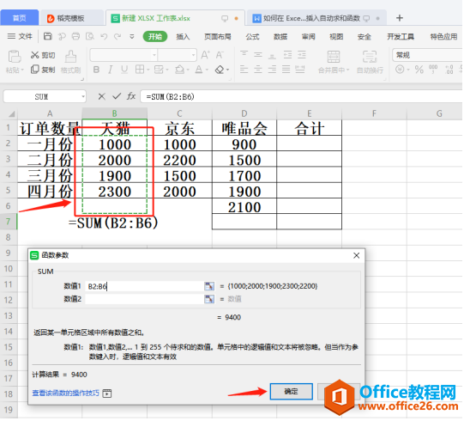
Task: Click range selector icon for 数值1
Action: point(209,286)
